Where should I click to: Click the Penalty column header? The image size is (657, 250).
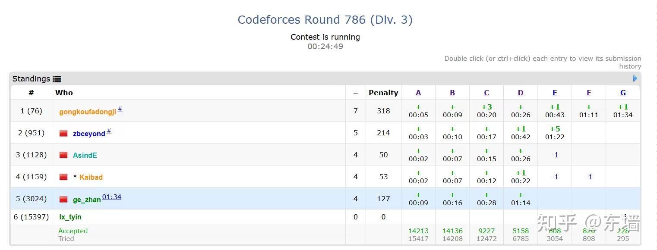[383, 92]
